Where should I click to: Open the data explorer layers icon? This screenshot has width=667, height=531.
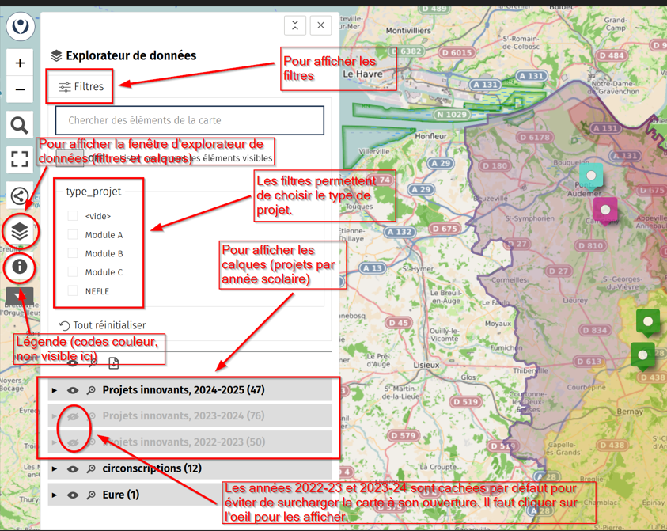pos(20,231)
